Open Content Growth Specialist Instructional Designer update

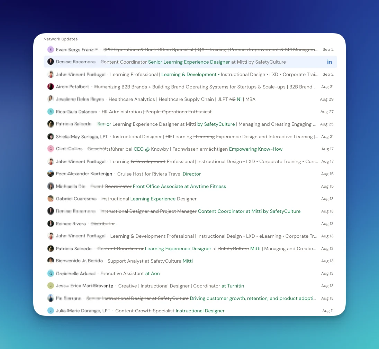[x=190, y=311]
